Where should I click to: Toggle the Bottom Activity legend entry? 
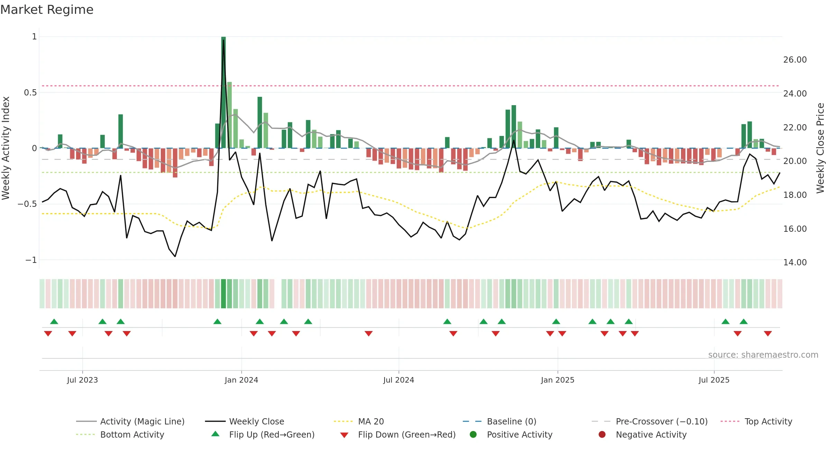[x=120, y=434]
